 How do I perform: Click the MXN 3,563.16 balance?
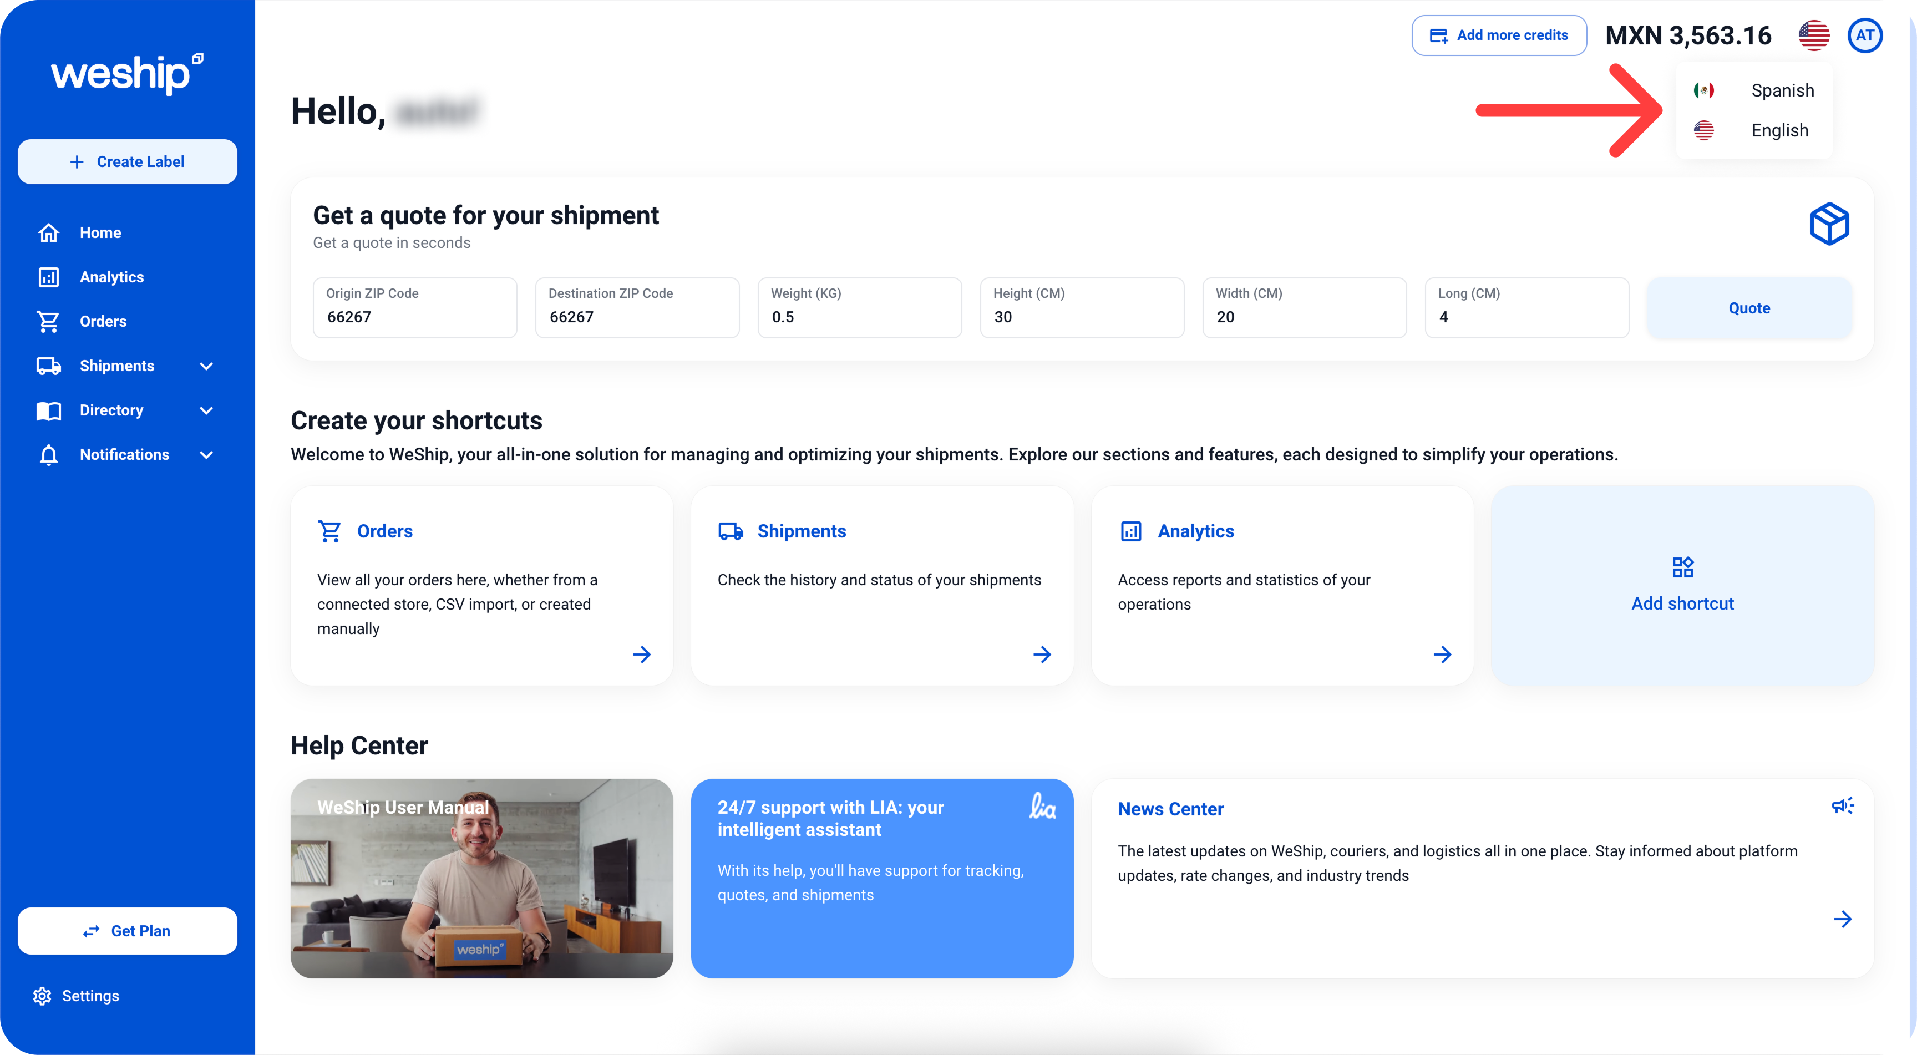click(1688, 35)
